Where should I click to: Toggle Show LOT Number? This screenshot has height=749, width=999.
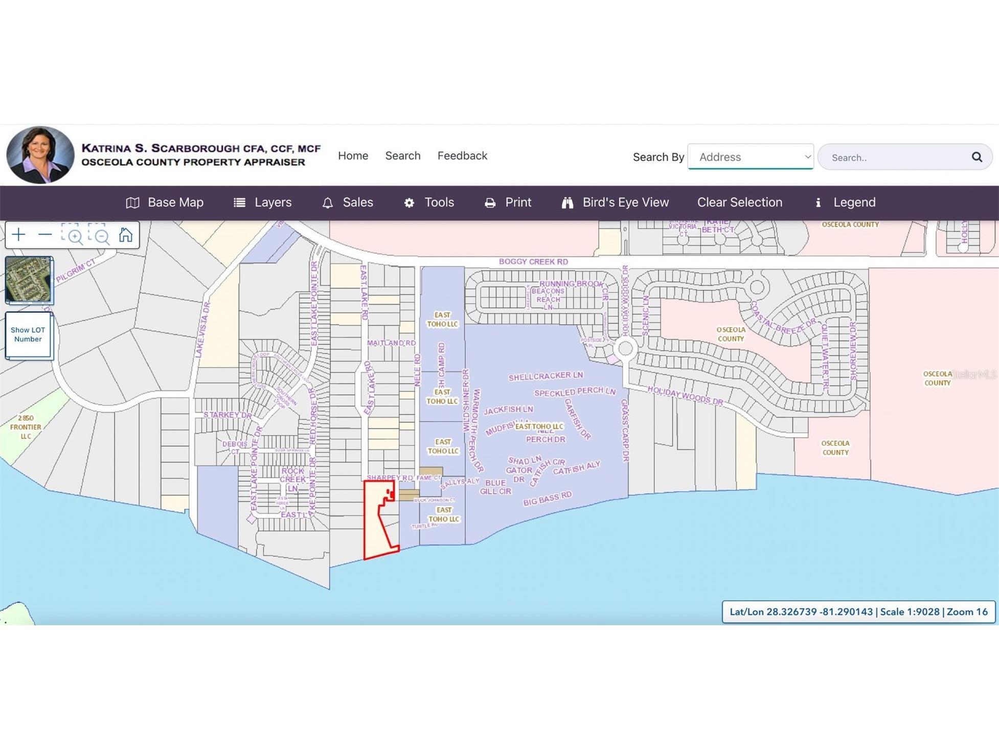tap(28, 335)
